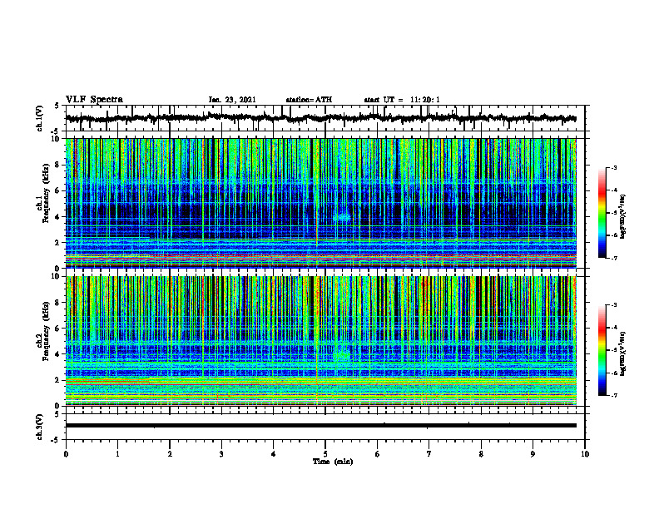Image resolution: width=659 pixels, height=509 pixels.
Task: Click the ch.2 spectrogram color scale bar
Action: [602, 350]
